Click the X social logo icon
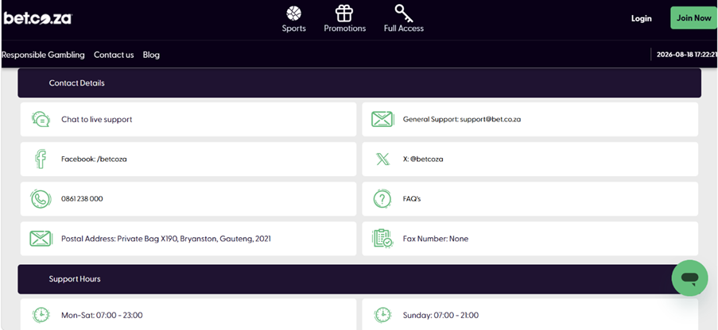 tap(382, 159)
